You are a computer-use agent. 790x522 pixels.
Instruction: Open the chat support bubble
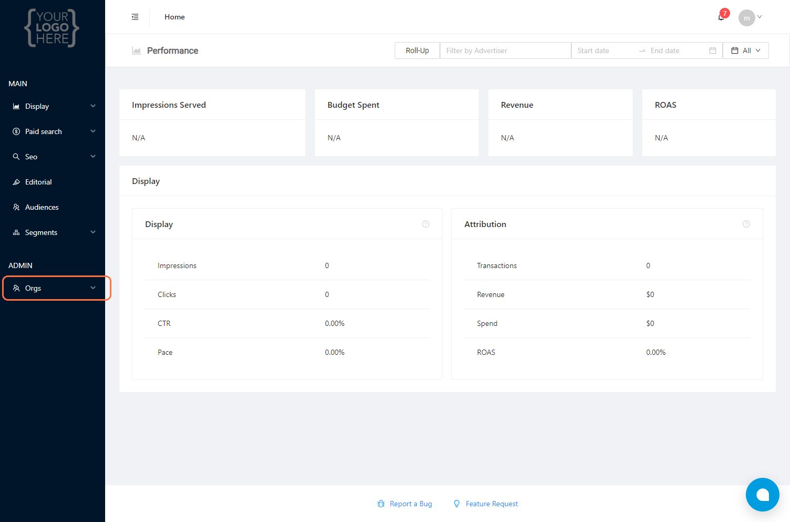[763, 495]
